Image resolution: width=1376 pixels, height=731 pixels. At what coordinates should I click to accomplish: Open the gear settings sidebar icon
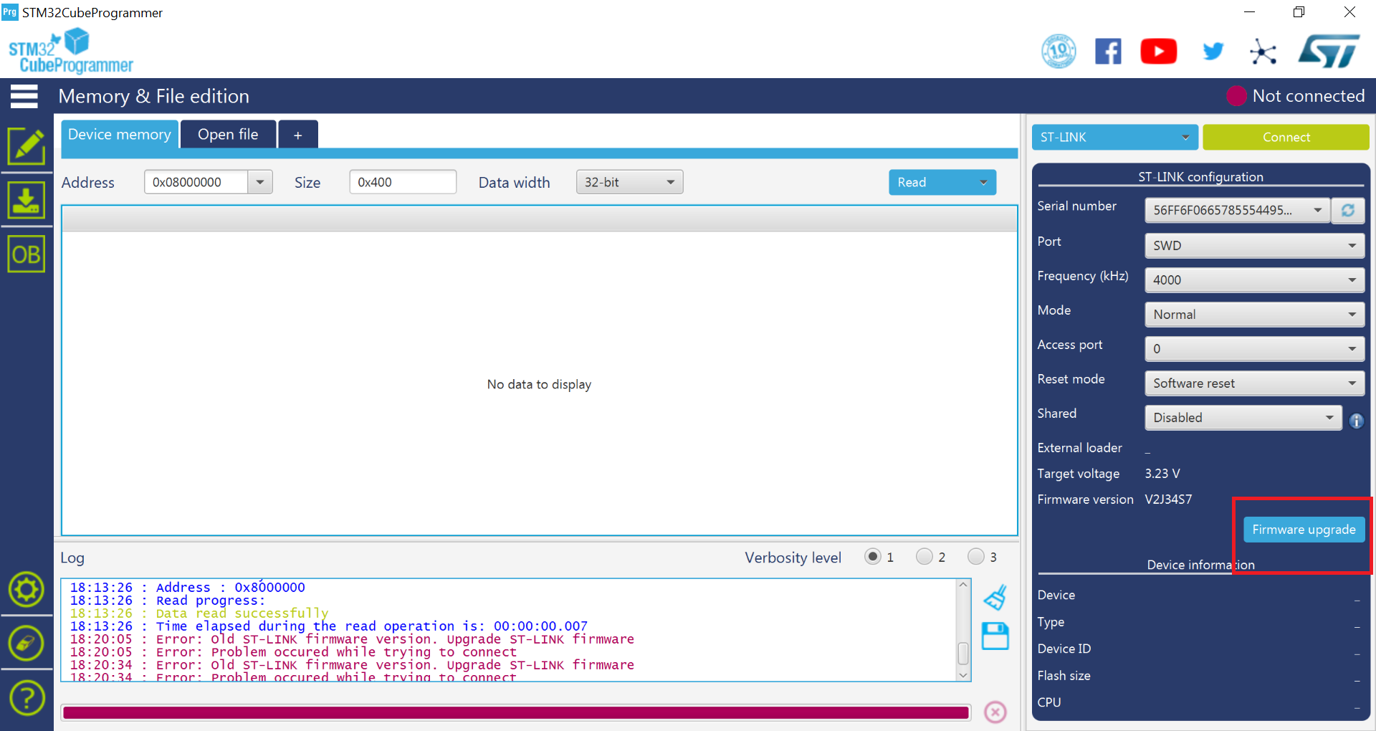(27, 590)
